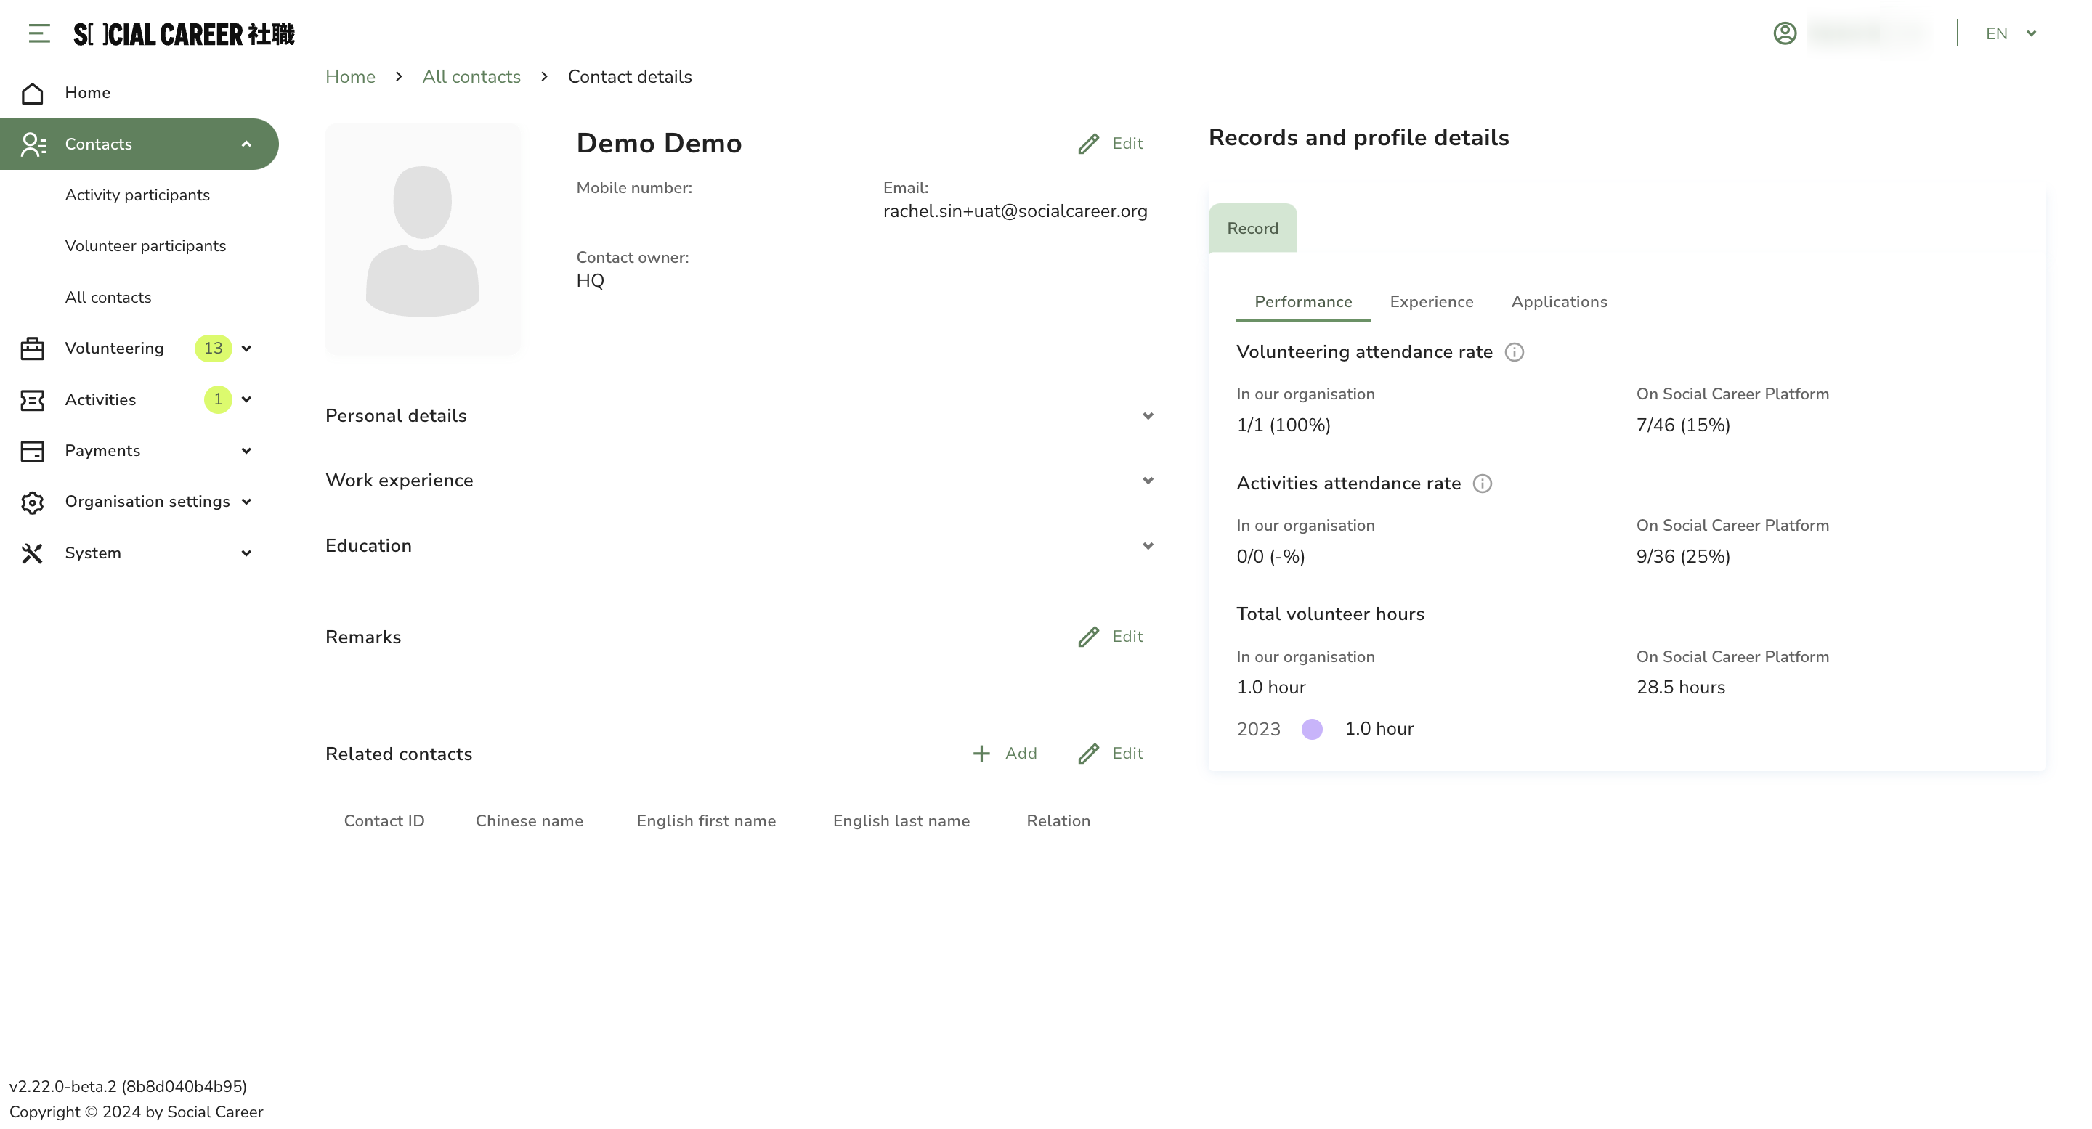This screenshot has height=1129, width=2092.
Task: Click the user account avatar icon
Action: [x=1784, y=33]
